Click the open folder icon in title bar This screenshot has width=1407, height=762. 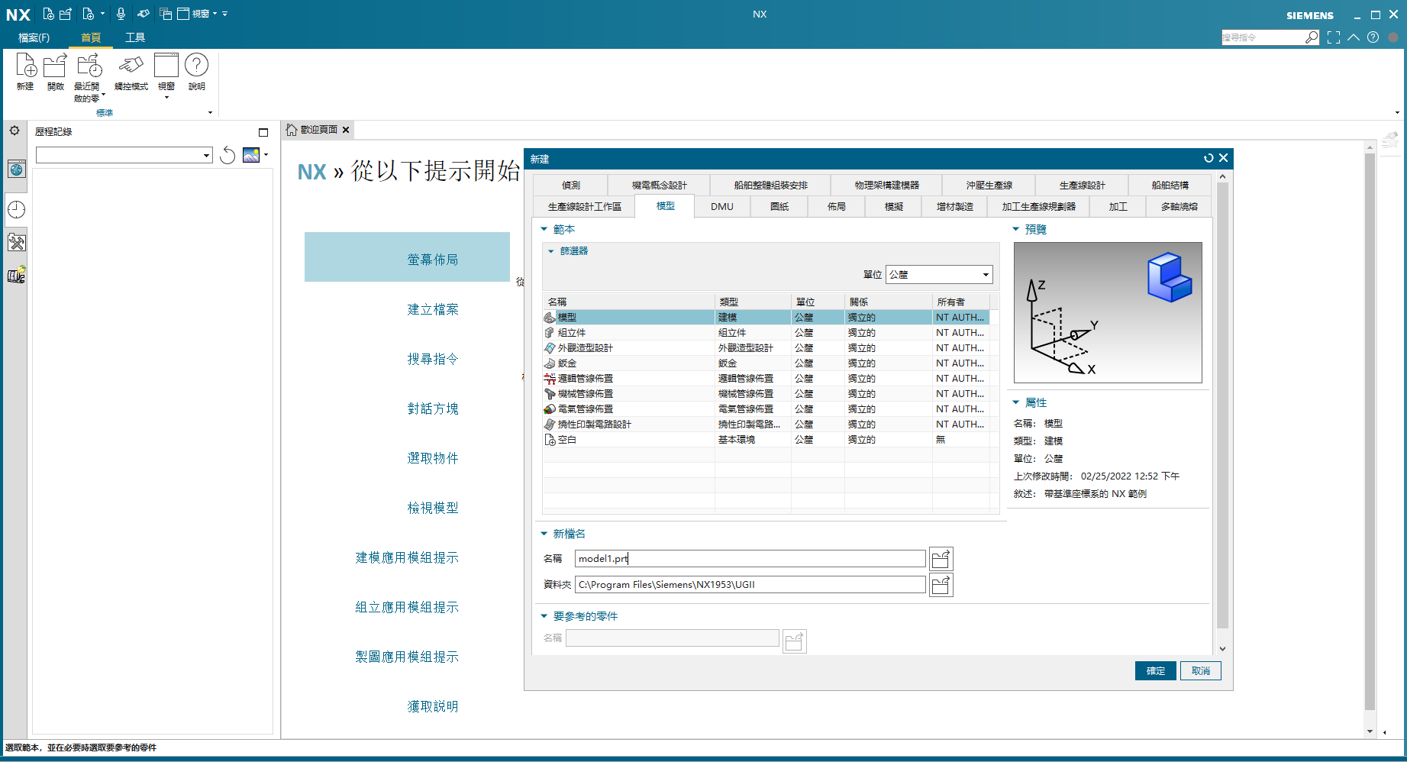click(66, 14)
